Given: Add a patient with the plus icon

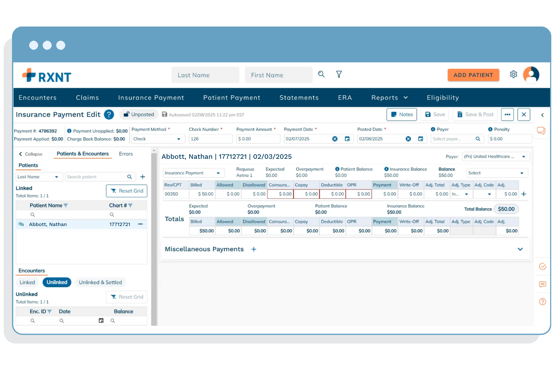Looking at the screenshot, I should (x=142, y=177).
